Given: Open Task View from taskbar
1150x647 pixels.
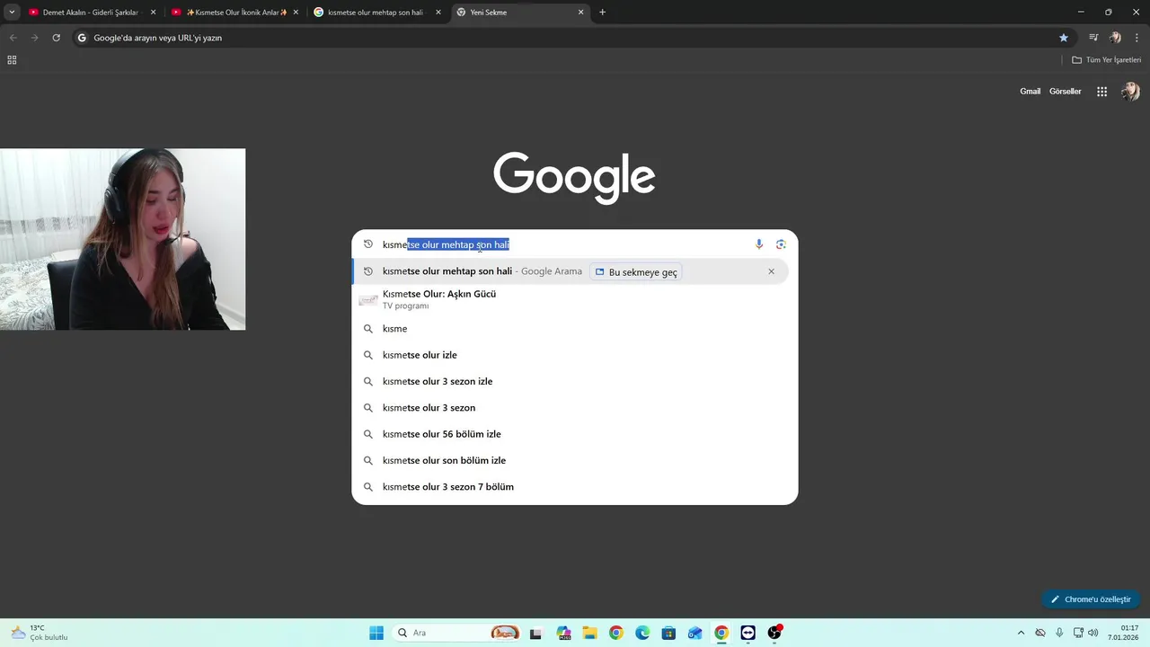Looking at the screenshot, I should click(x=535, y=633).
